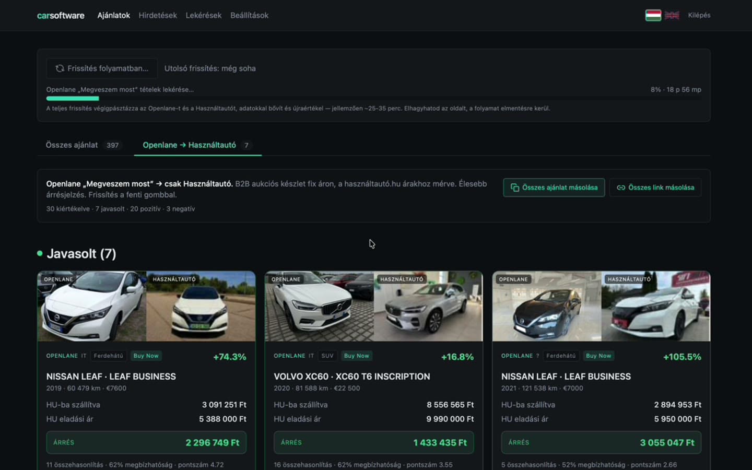This screenshot has height=470, width=752.
Task: Select the Openlane → Használtautó tab
Action: (198, 145)
